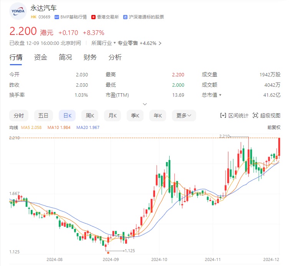Viewport: 289px width, 266px height.
Task: Open 专业零售 industry link
Action: tap(127, 43)
